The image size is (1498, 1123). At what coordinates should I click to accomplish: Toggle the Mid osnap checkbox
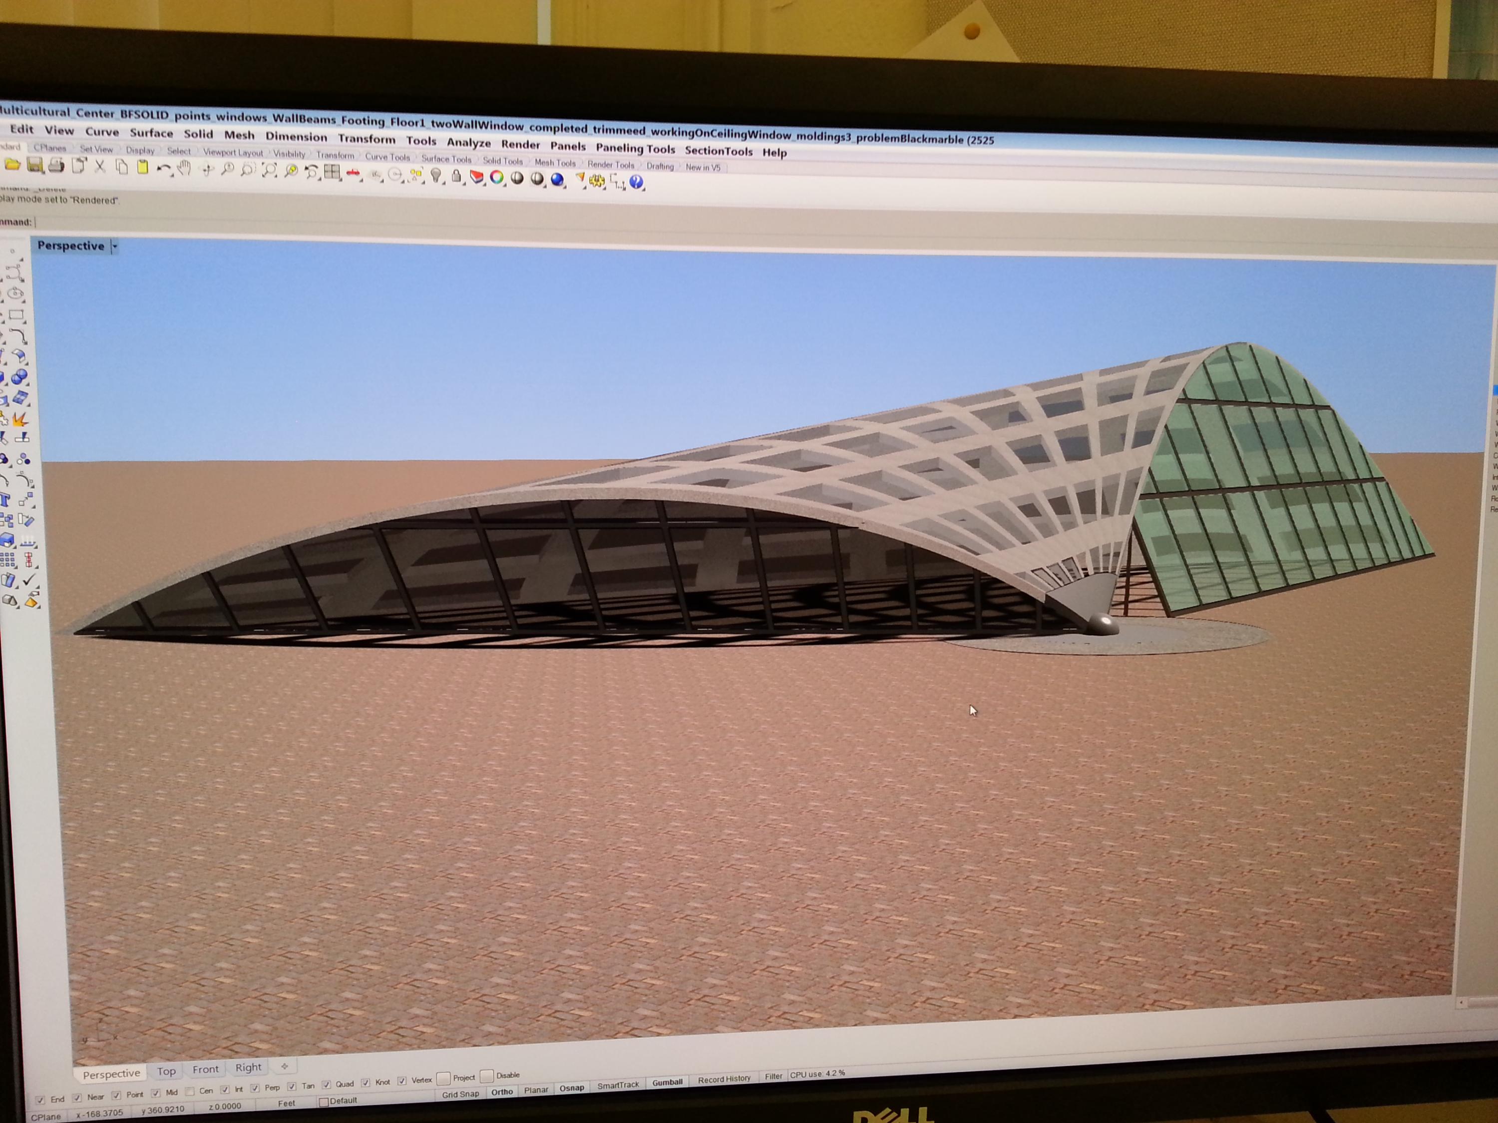(156, 1093)
